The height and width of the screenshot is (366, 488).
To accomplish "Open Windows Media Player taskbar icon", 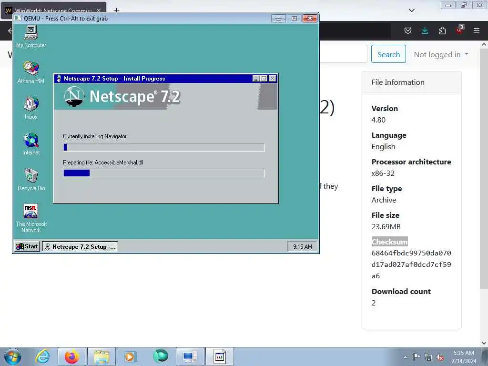I will (x=130, y=356).
